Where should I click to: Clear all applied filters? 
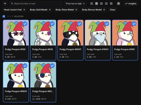click(x=112, y=10)
